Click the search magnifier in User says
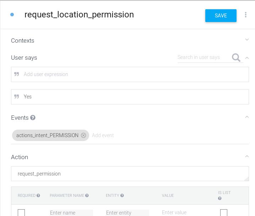Image resolution: width=255 pixels, height=216 pixels. (236, 58)
